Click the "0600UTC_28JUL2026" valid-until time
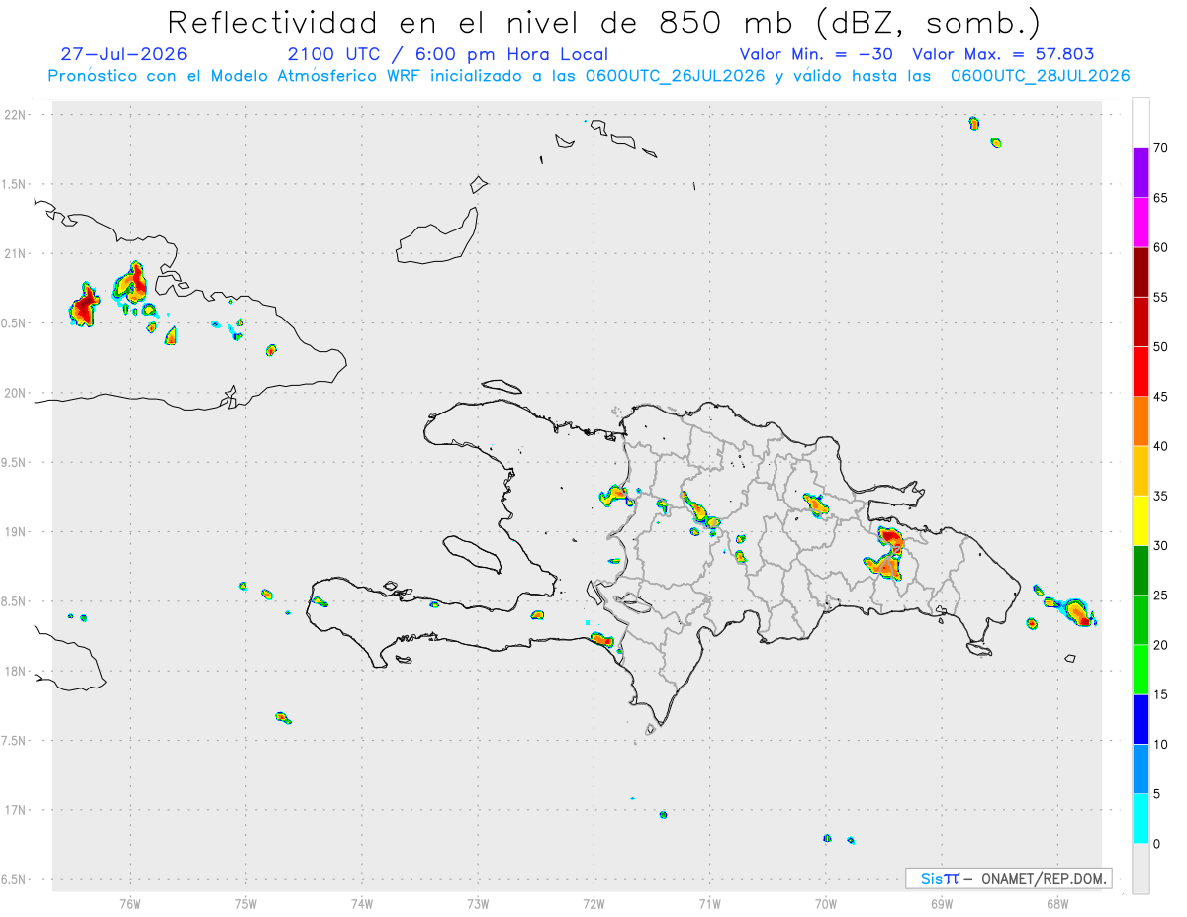1187x917 pixels. point(1041,76)
